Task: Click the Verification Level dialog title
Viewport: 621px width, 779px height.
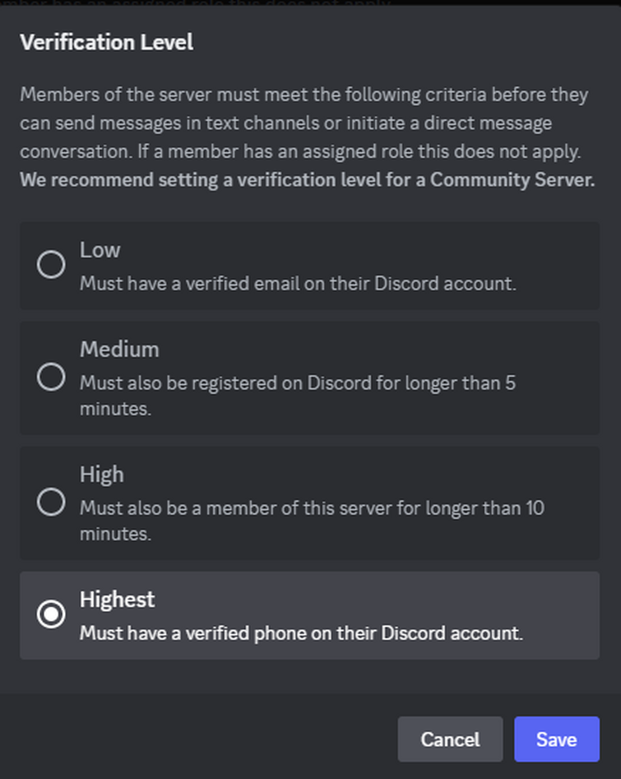Action: tap(106, 42)
